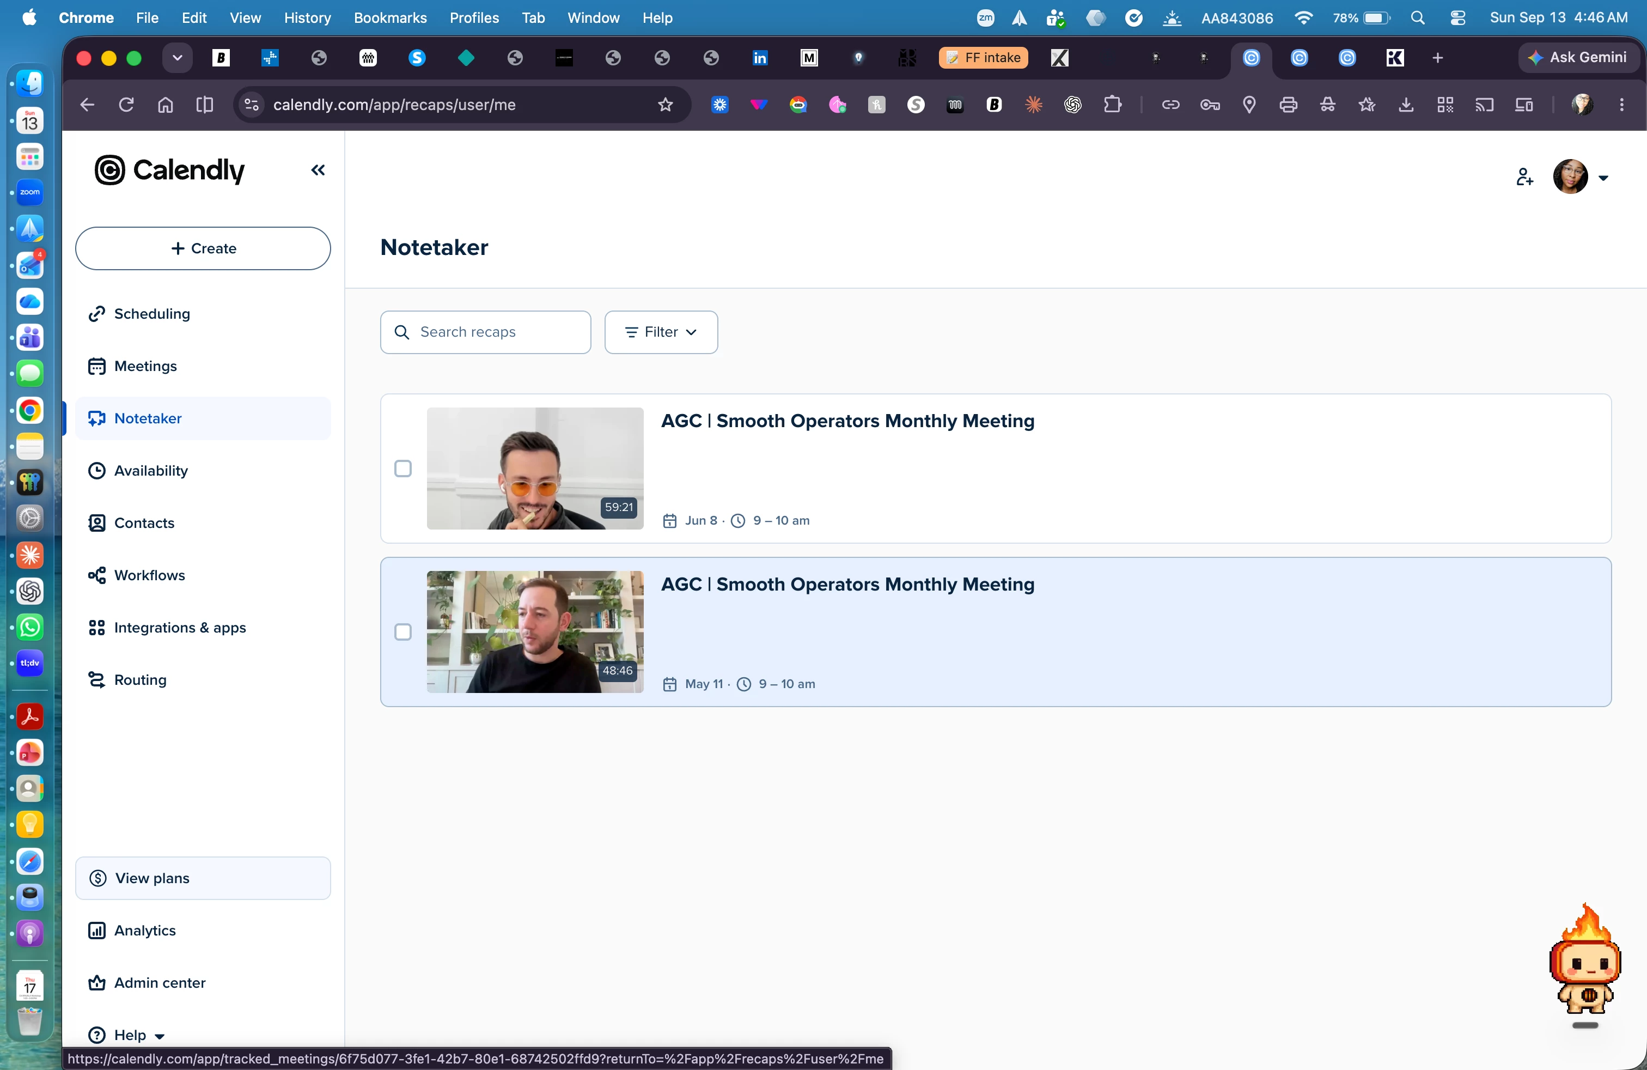Switch to the FF intake tab

click(984, 57)
